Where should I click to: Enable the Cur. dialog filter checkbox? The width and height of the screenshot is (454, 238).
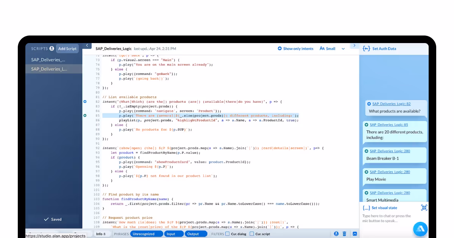[x=227, y=234]
